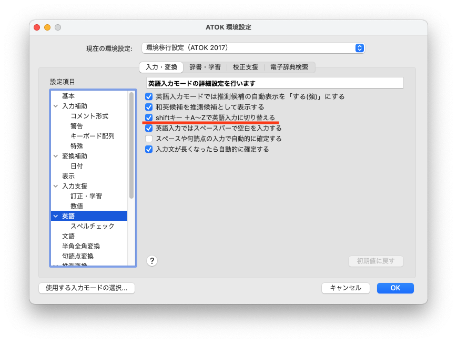The image size is (457, 343).
Task: Click the settings list vertical scrollbar
Action: click(x=131, y=145)
